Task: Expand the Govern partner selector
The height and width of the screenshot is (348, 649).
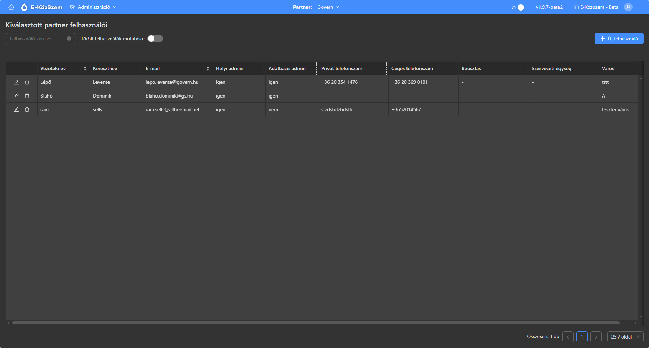Action: pyautogui.click(x=328, y=7)
